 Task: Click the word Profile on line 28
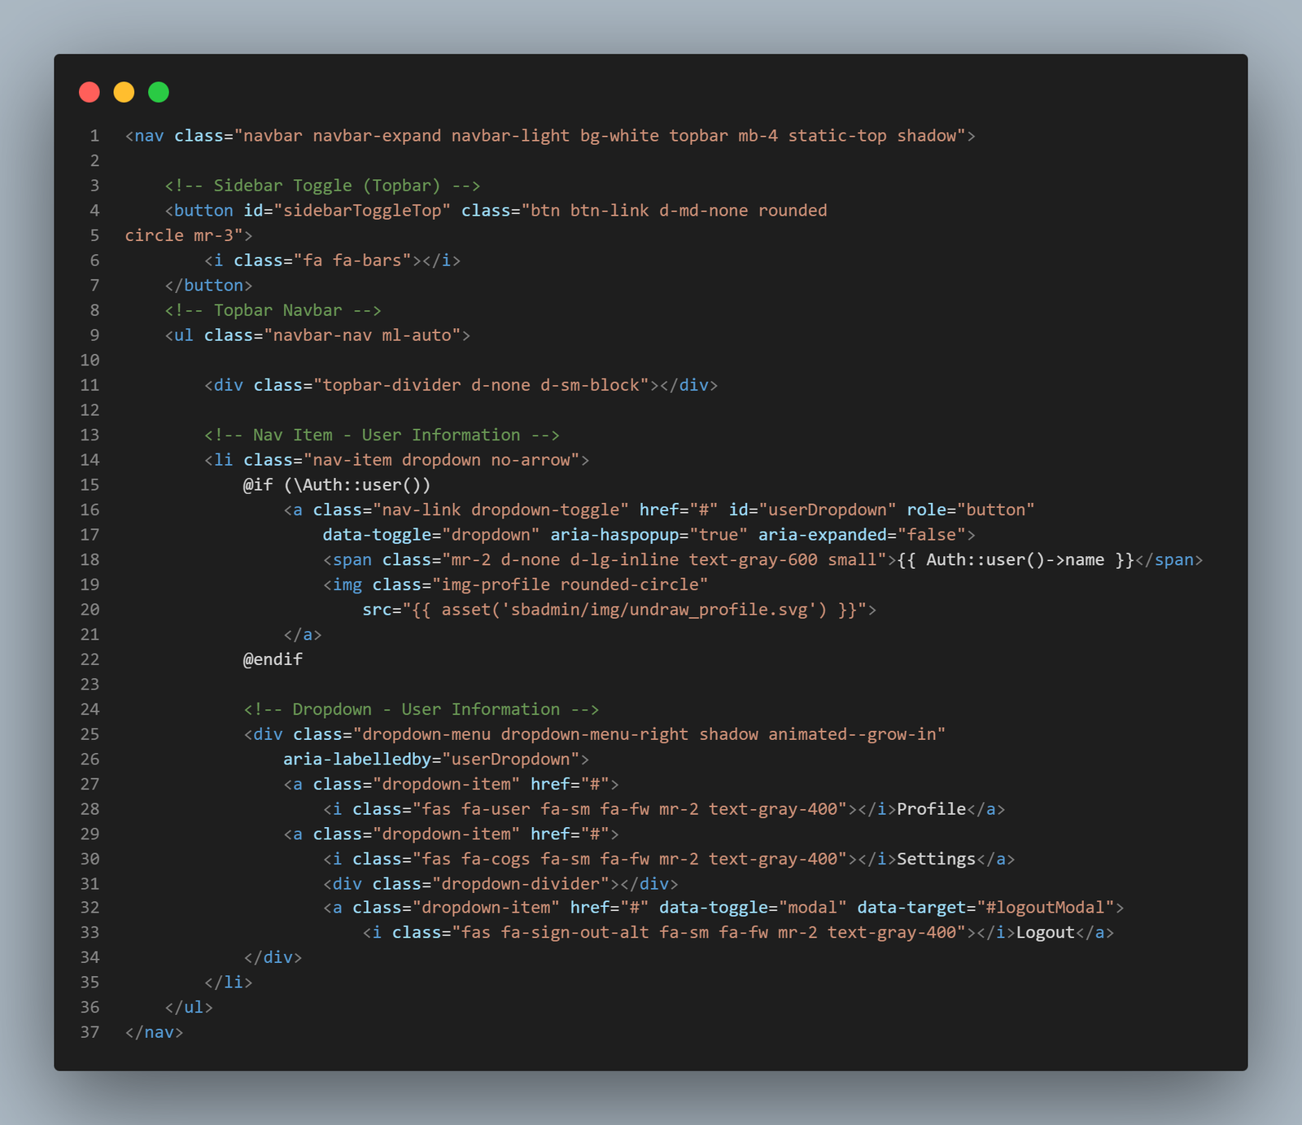931,809
